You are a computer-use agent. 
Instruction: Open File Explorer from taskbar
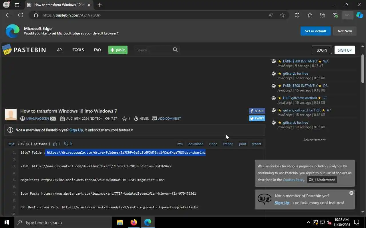120,222
